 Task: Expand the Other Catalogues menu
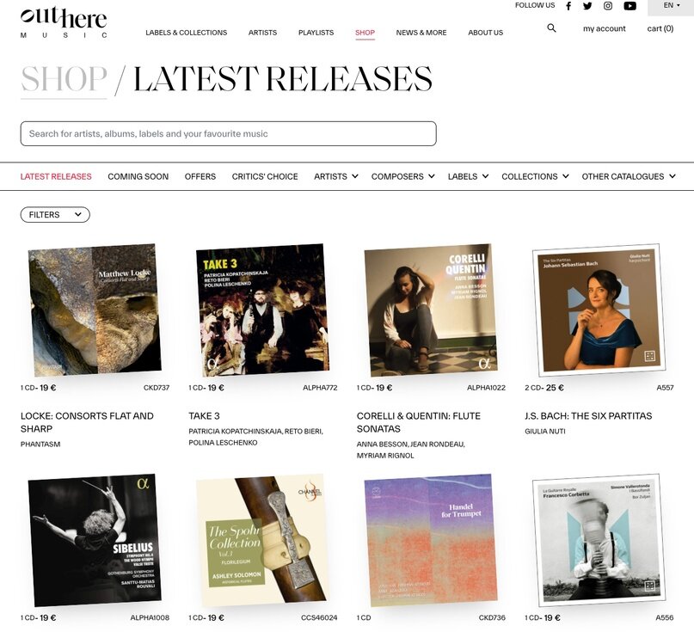coord(629,176)
